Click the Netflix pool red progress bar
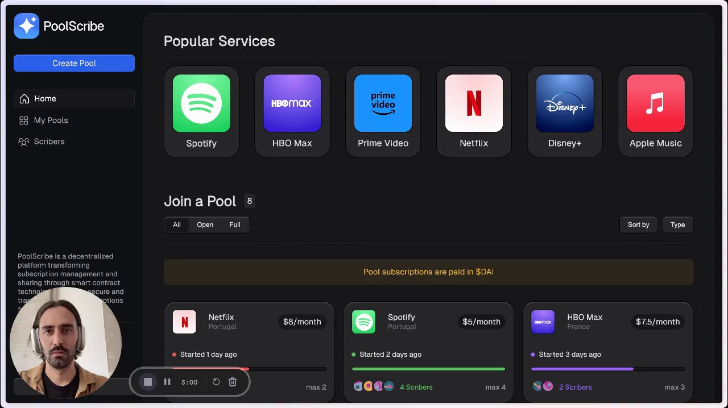Screen dimensions: 728x408 pyautogui.click(x=249, y=369)
